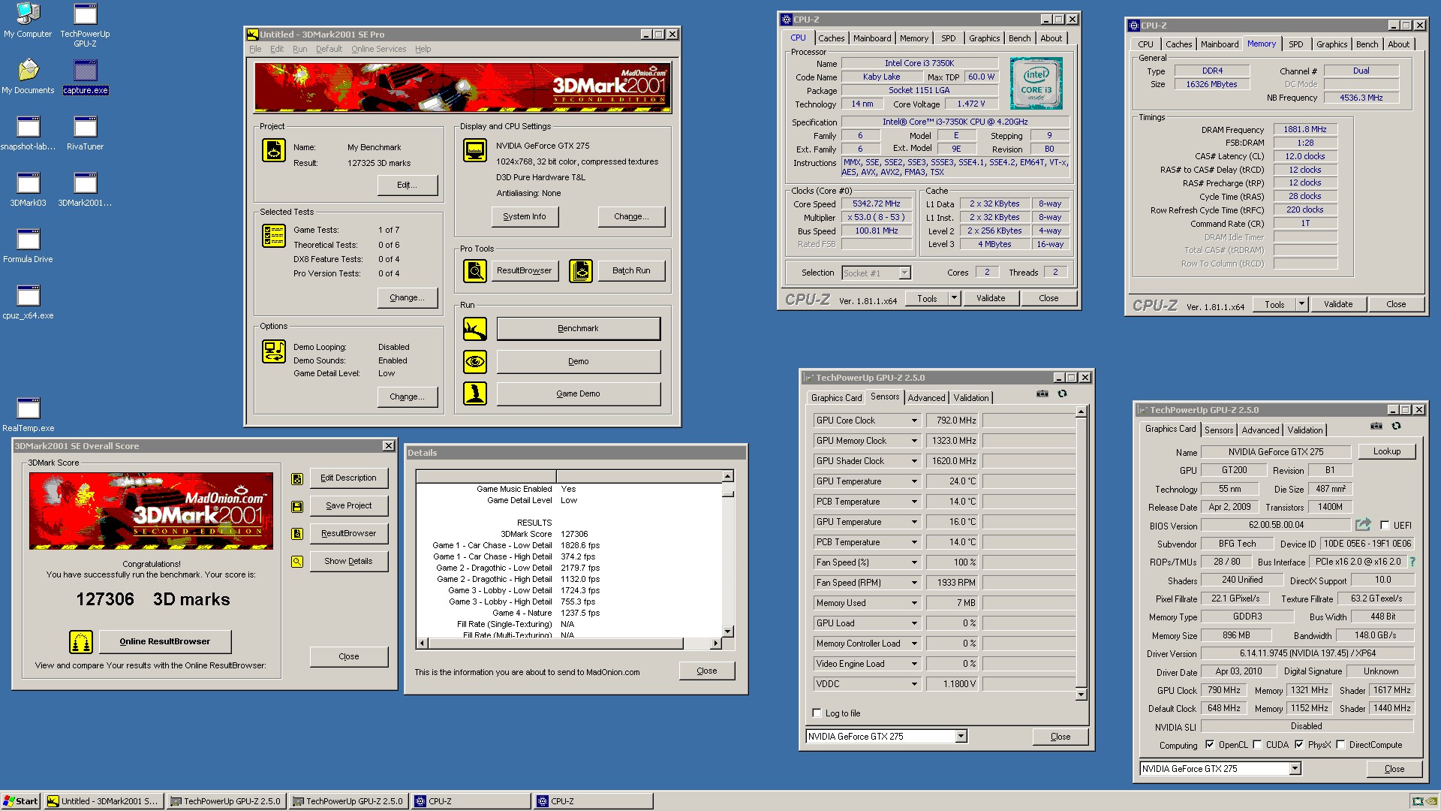Click the Save Project disk icon
This screenshot has width=1441, height=811.
coord(297,506)
